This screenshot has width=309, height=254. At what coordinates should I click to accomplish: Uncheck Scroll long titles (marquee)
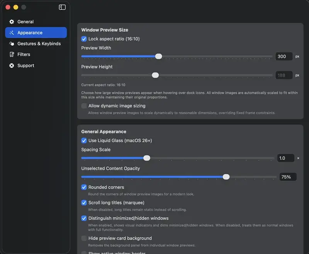click(84, 203)
